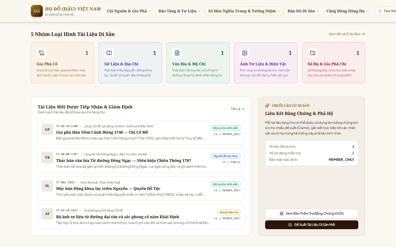Image resolution: width=396 pixels, height=247 pixels.
Task: Click the document icon on Văn Bia & Mộ Chí
Action: [x=177, y=53]
